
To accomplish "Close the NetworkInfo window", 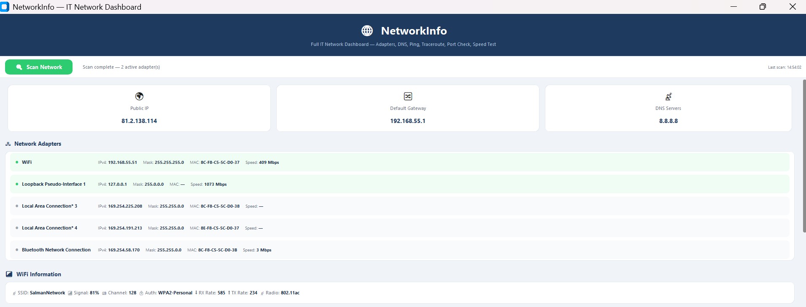I will (x=793, y=7).
